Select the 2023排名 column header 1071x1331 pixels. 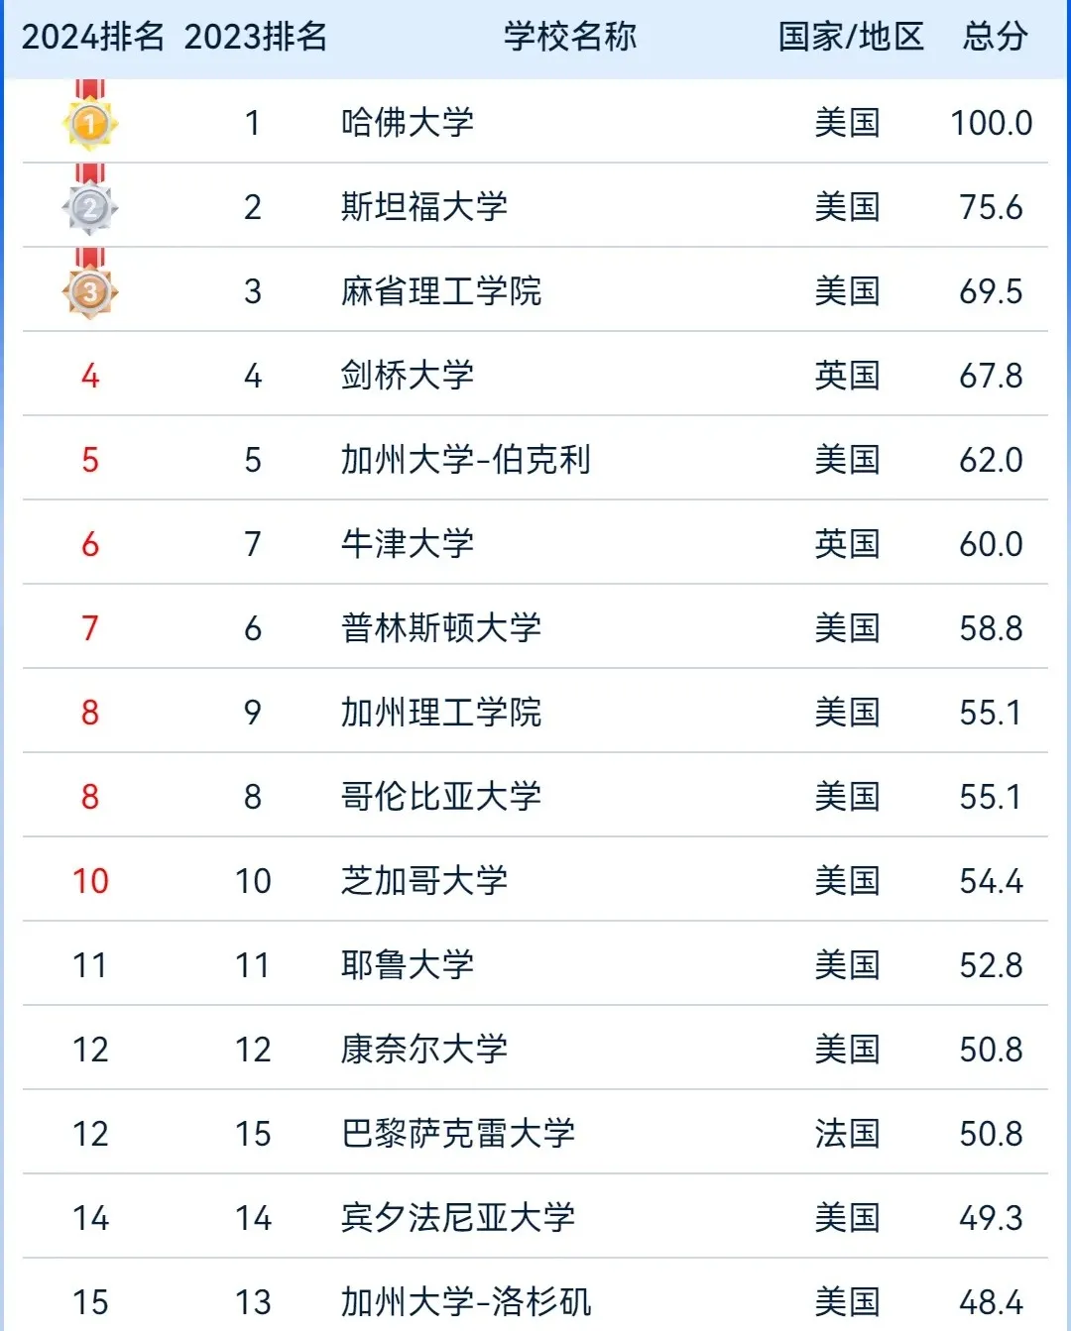tap(256, 37)
